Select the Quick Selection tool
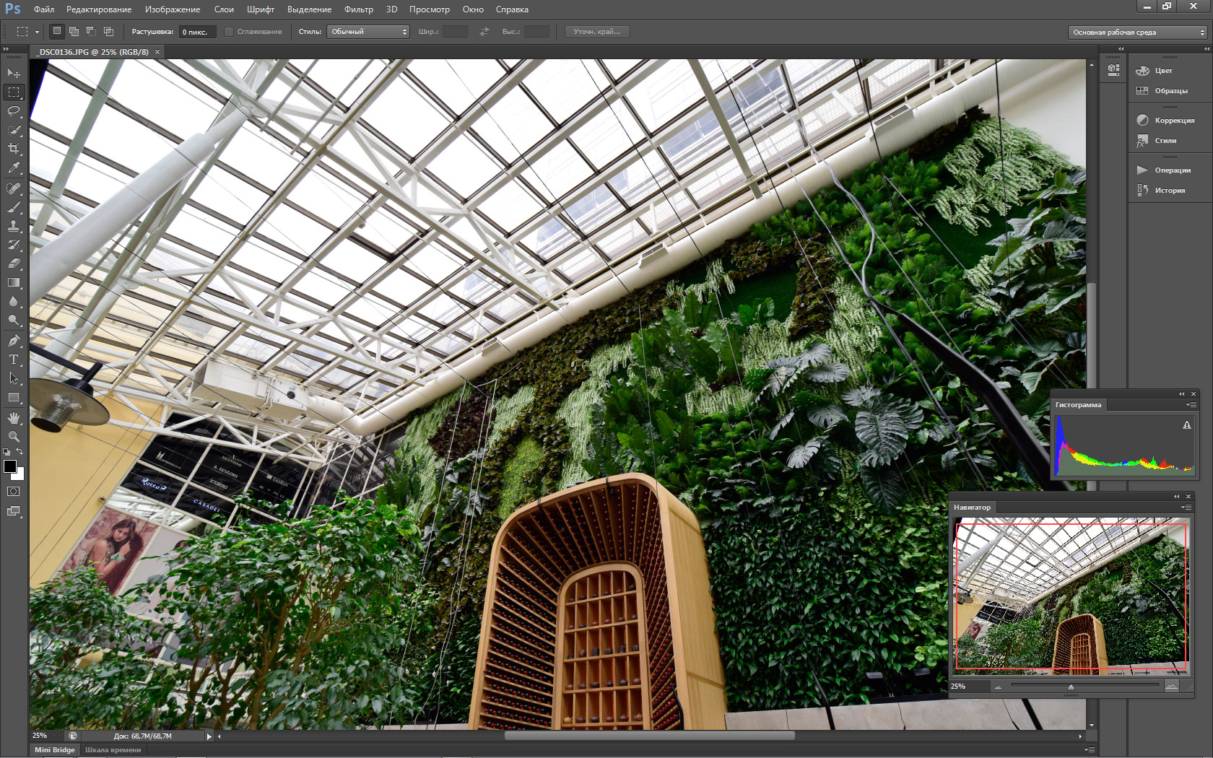The image size is (1213, 758). (x=14, y=130)
